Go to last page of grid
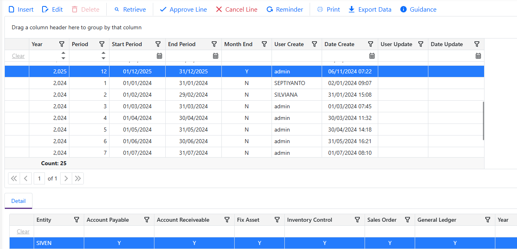The image size is (517, 249). tap(78, 178)
